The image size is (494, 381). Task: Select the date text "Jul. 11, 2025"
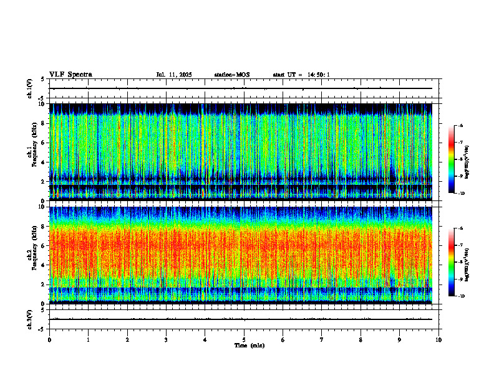click(174, 75)
